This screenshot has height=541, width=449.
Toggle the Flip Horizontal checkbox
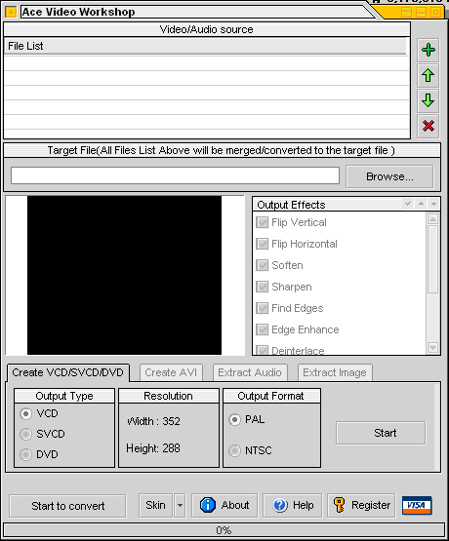(x=263, y=244)
